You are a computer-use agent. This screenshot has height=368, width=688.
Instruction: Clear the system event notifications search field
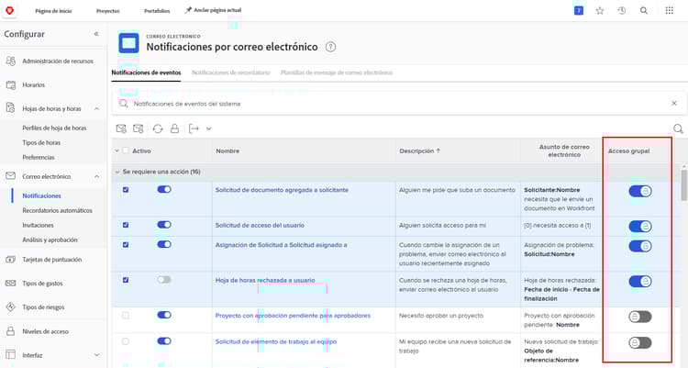[674, 104]
